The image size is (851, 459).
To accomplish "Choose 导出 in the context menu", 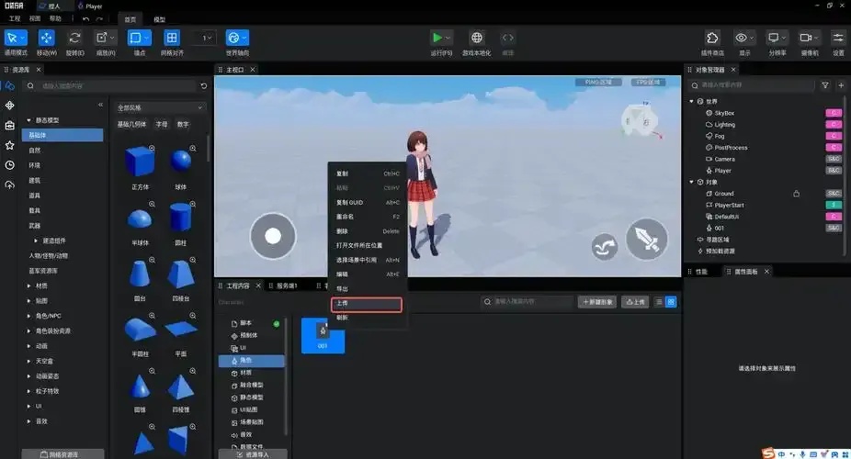I will (367, 289).
